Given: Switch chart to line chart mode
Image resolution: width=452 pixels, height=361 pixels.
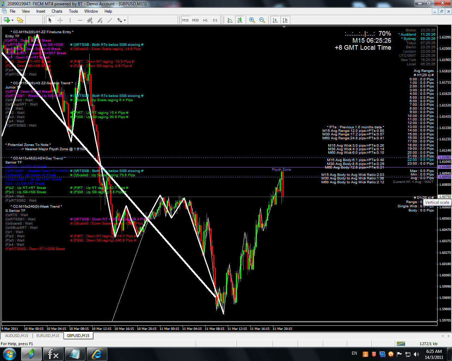Looking at the screenshot, I should [x=230, y=20].
